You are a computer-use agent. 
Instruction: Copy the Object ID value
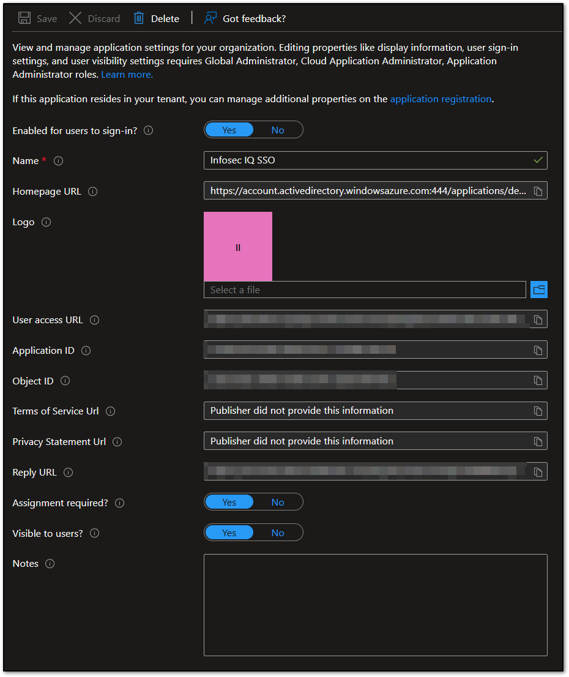click(538, 380)
